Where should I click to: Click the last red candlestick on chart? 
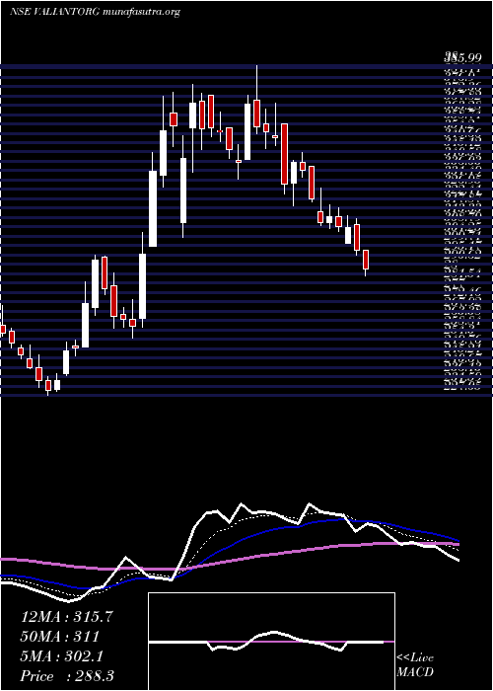click(x=366, y=260)
